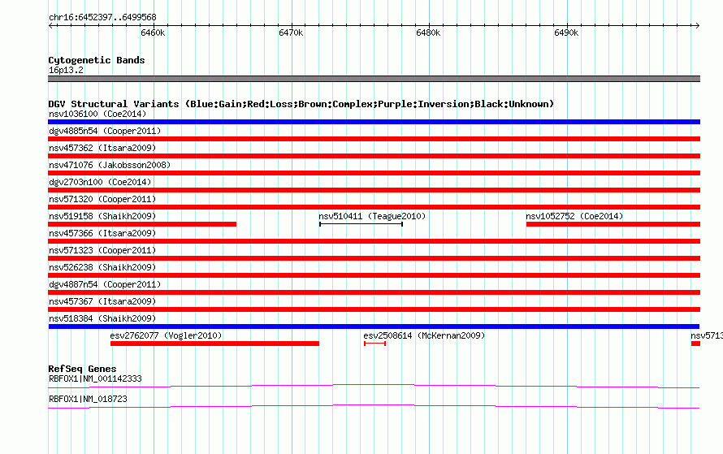This screenshot has width=723, height=454.
Task: Click nsv526238 (Shaikh2009) label
Action: (x=102, y=267)
